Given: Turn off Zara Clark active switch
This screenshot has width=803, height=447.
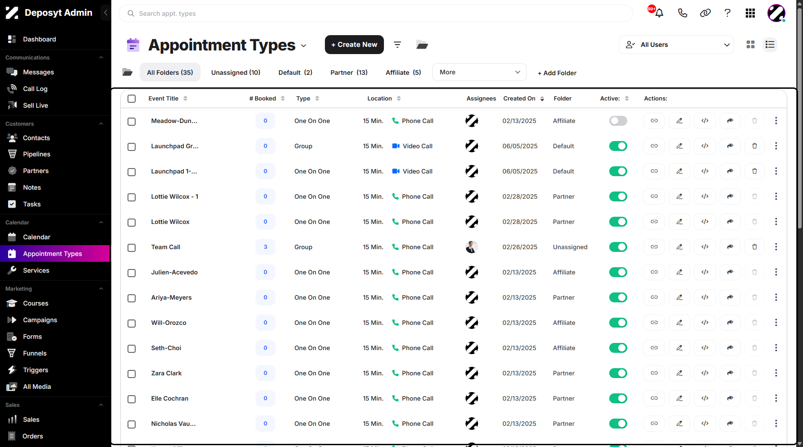Looking at the screenshot, I should click(618, 373).
